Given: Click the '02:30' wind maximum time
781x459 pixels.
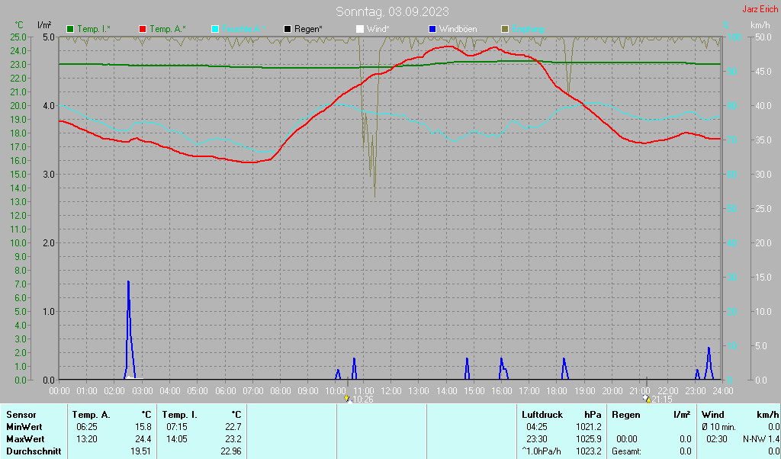Looking at the screenshot, I should pos(717,440).
